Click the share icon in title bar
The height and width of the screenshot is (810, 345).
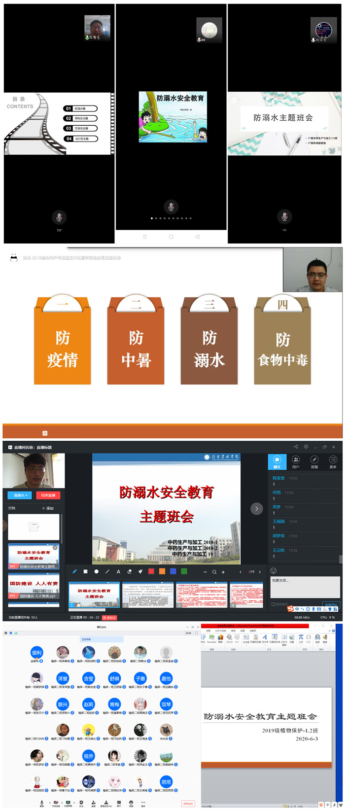coord(296,447)
